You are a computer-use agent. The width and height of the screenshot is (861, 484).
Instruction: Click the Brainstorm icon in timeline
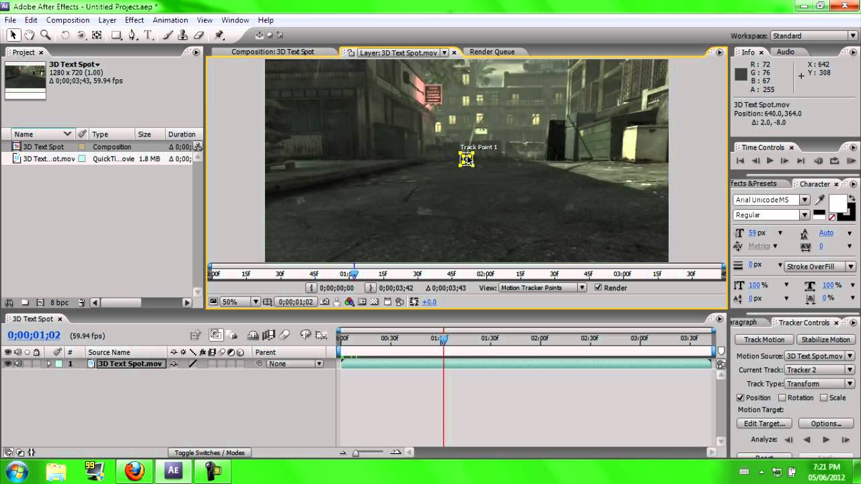tap(305, 334)
